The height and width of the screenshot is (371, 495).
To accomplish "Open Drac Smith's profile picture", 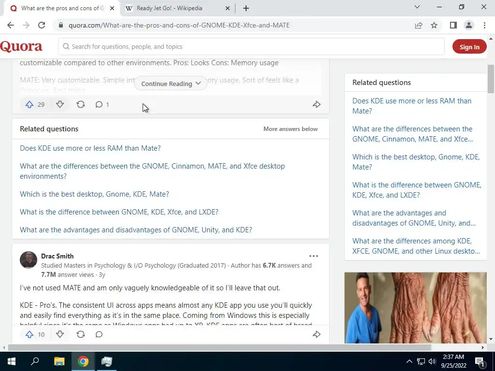I will [29, 260].
